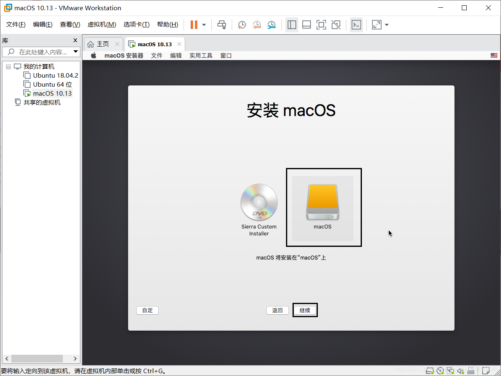Click the 自定 button
This screenshot has width=501, height=376.
[147, 310]
